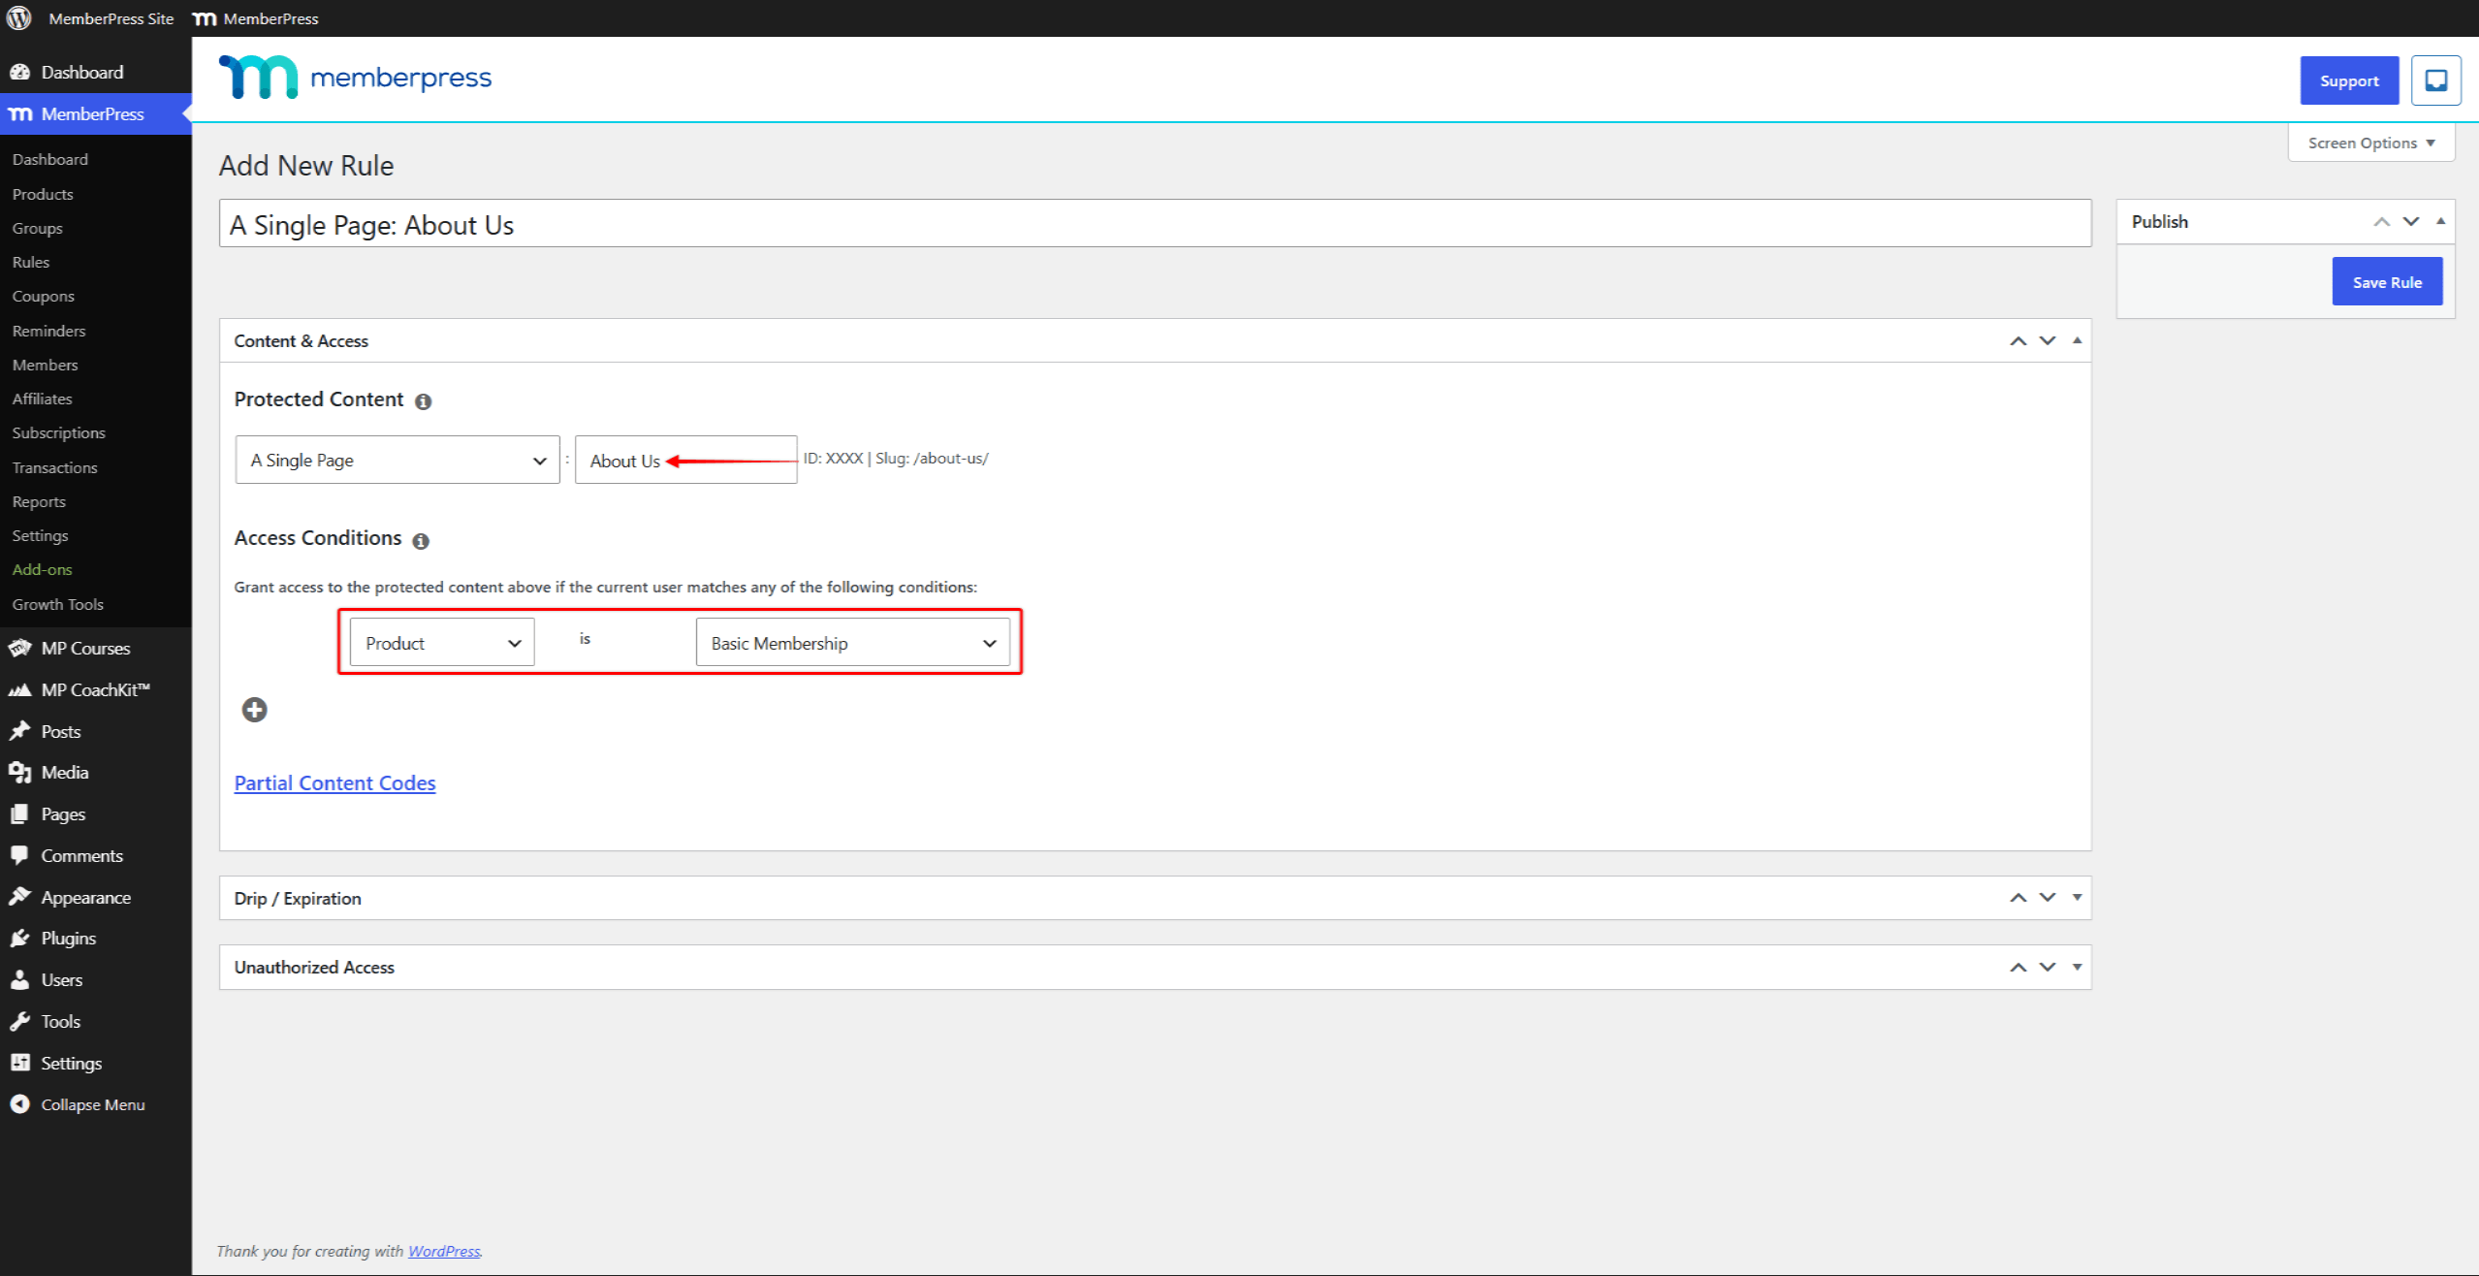
Task: Open Subscriptions submenu item
Action: coord(59,432)
